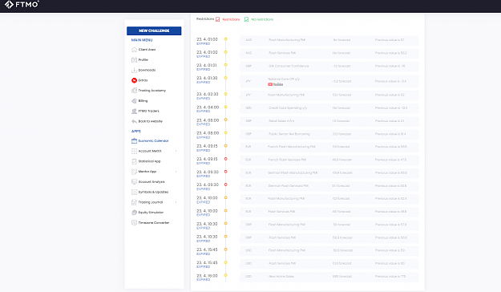The height and width of the screenshot is (292, 501).
Task: Click the red marker for German Flash Manufacturing PMI
Action: (x=225, y=172)
